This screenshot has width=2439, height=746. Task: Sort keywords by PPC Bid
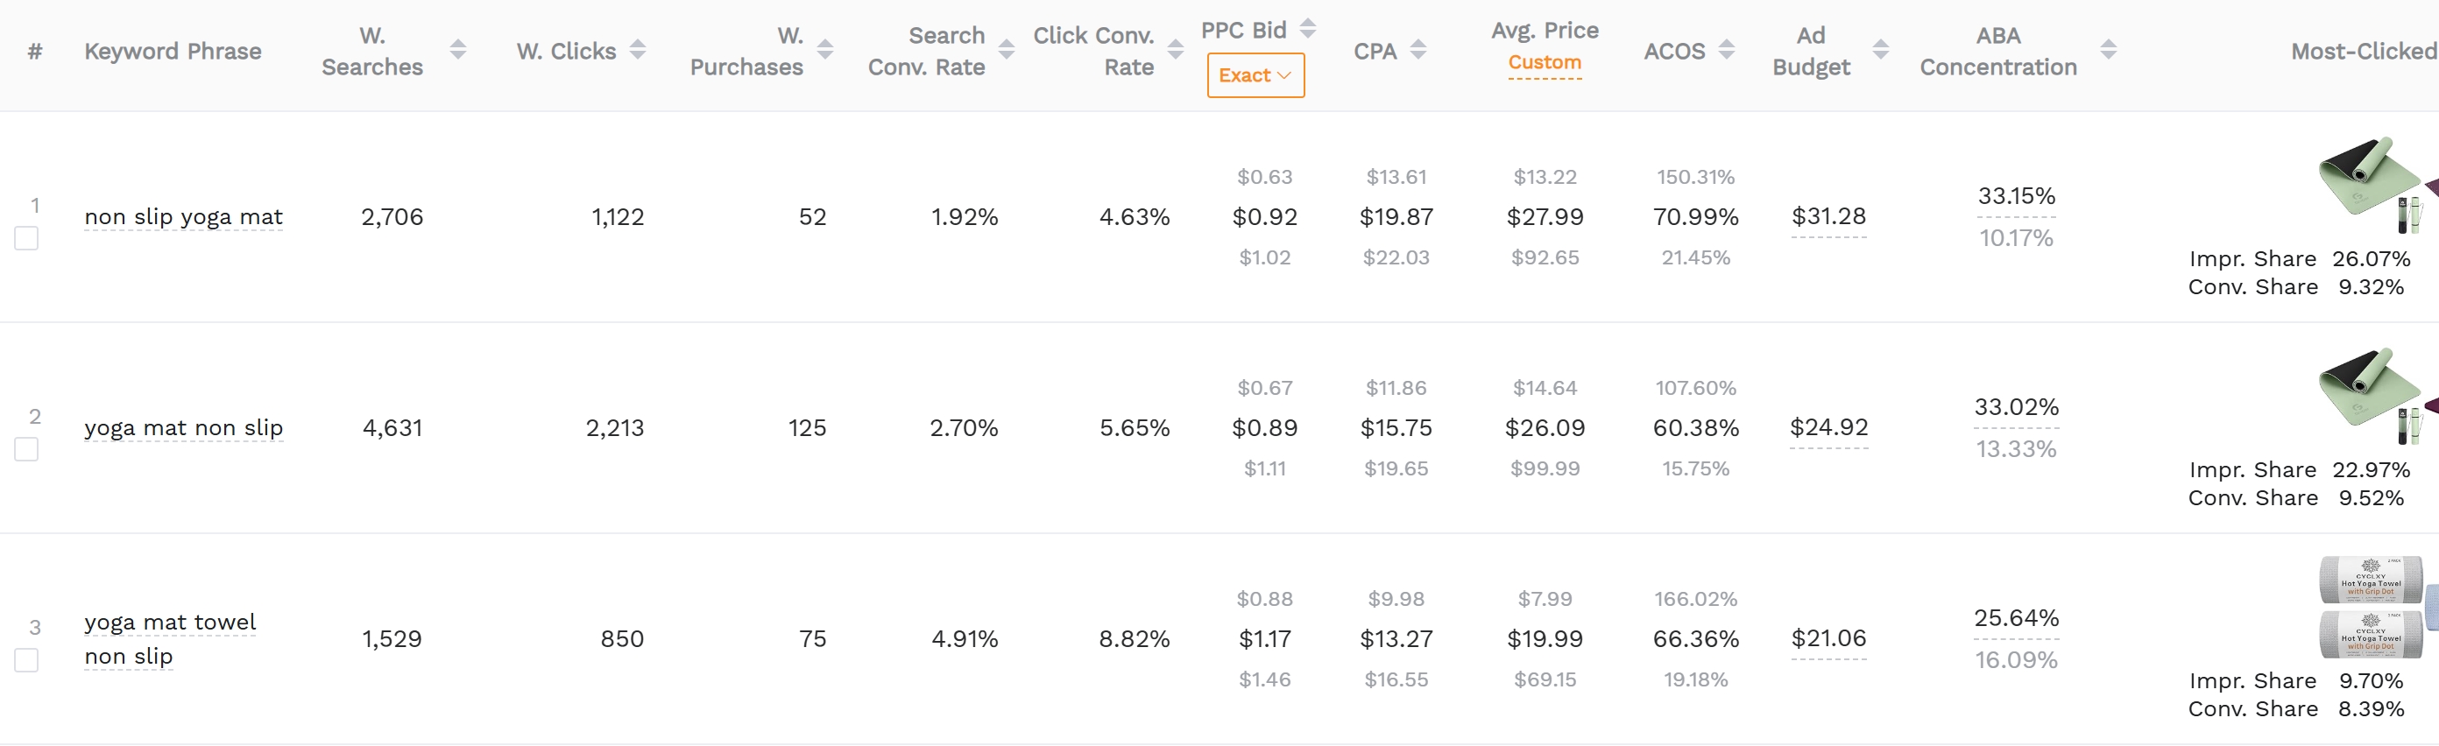[x=1310, y=28]
